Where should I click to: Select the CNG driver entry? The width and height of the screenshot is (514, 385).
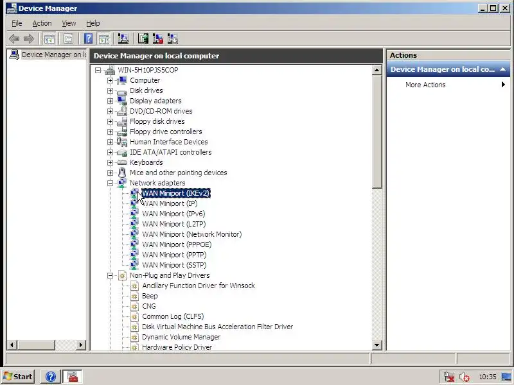149,306
